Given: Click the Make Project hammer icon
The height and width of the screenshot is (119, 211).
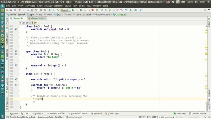Looking at the screenshot, I should 58,10.
